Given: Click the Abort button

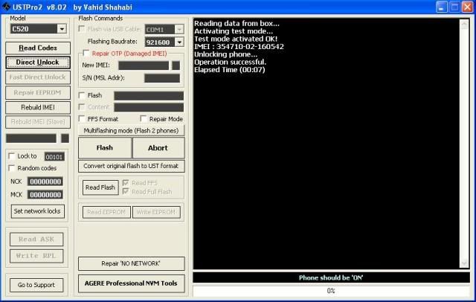Looking at the screenshot, I should (158, 148).
